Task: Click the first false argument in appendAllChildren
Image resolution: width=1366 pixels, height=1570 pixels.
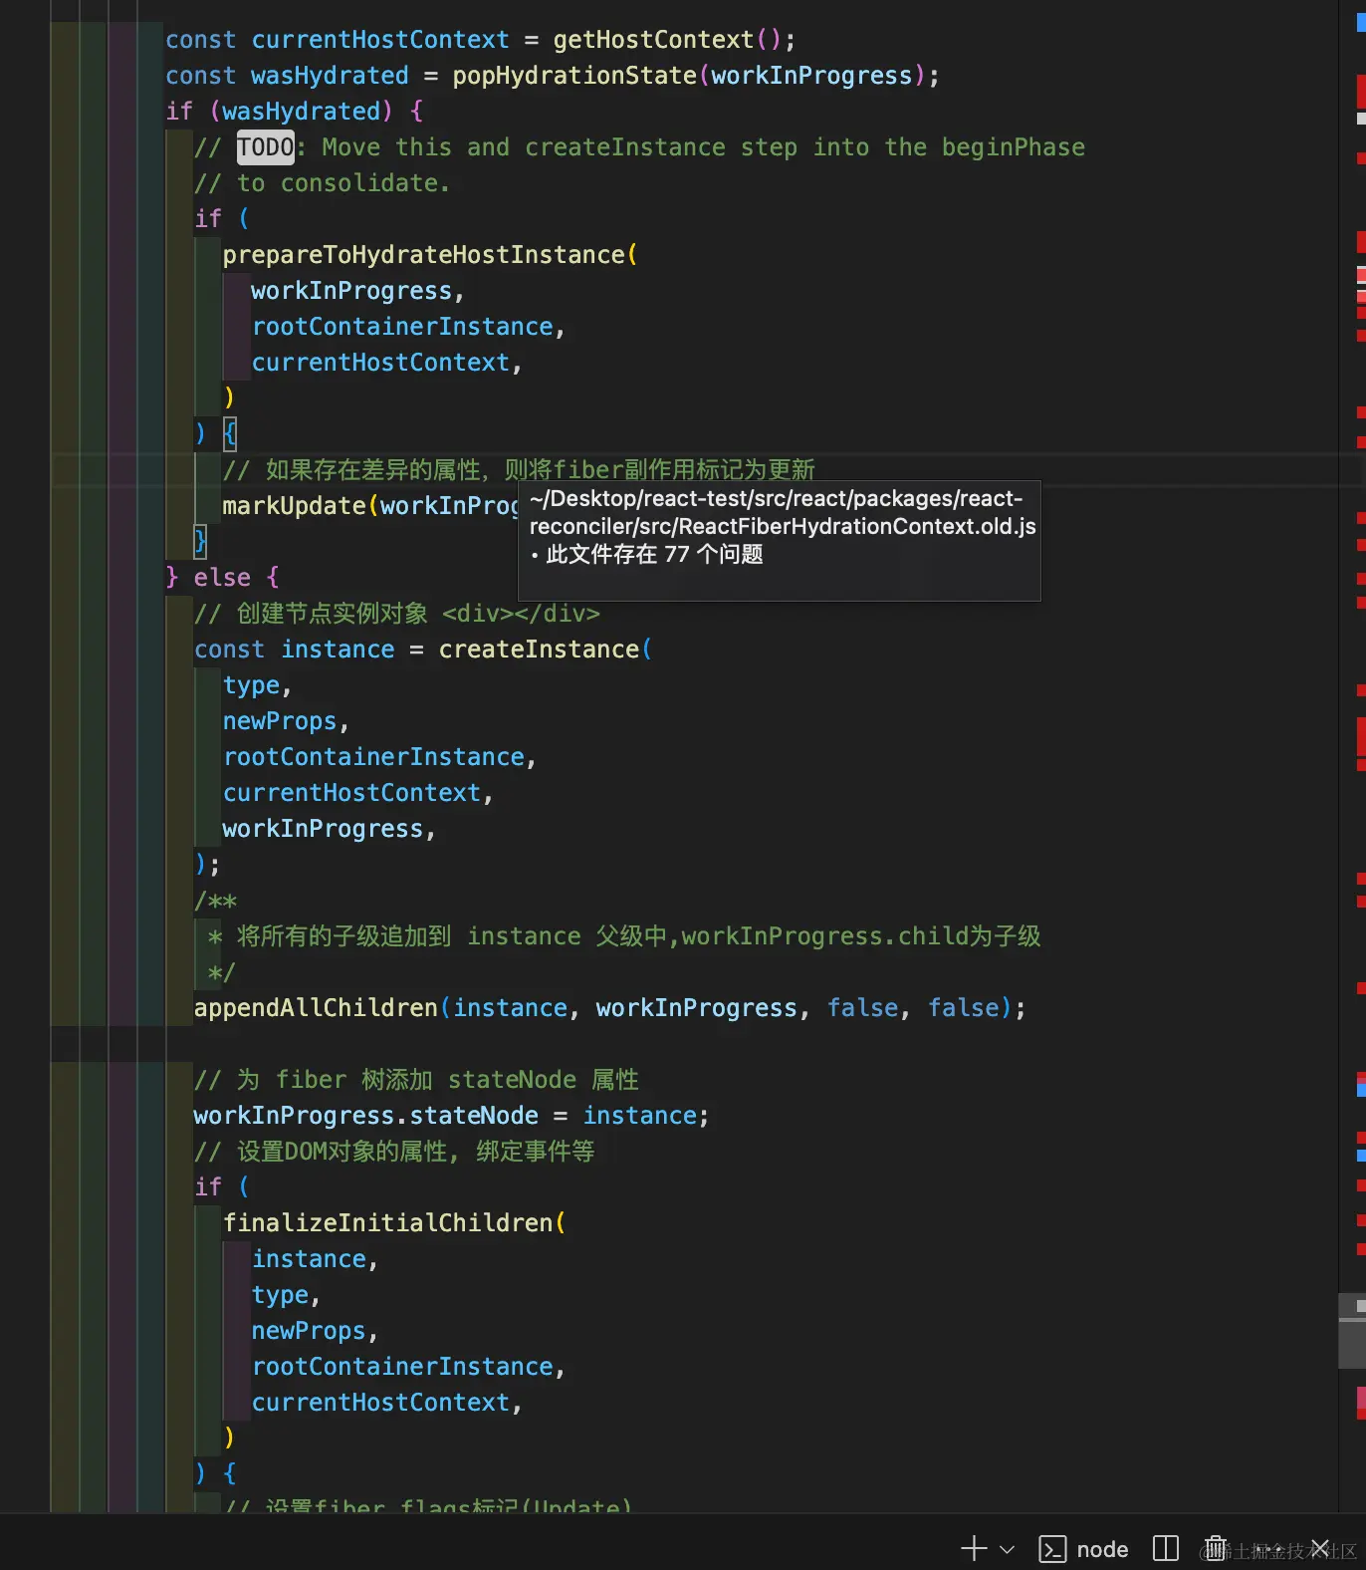Action: tap(863, 1008)
